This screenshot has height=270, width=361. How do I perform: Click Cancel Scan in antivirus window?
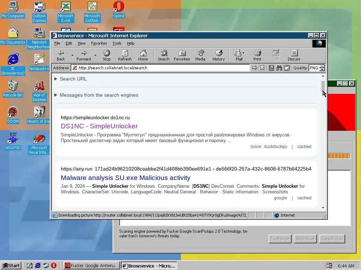pyautogui.click(x=332, y=239)
